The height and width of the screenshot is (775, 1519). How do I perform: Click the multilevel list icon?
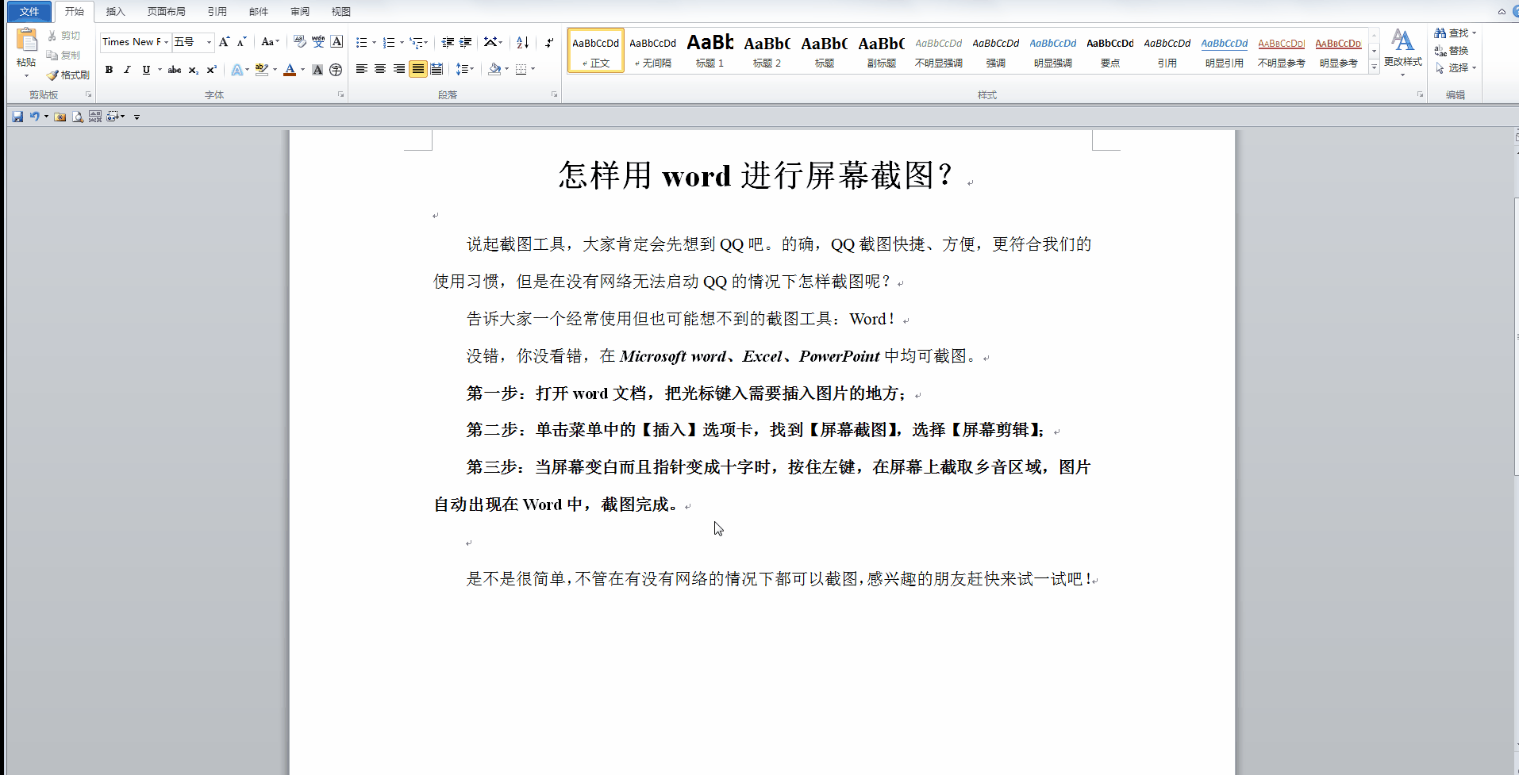tap(416, 43)
